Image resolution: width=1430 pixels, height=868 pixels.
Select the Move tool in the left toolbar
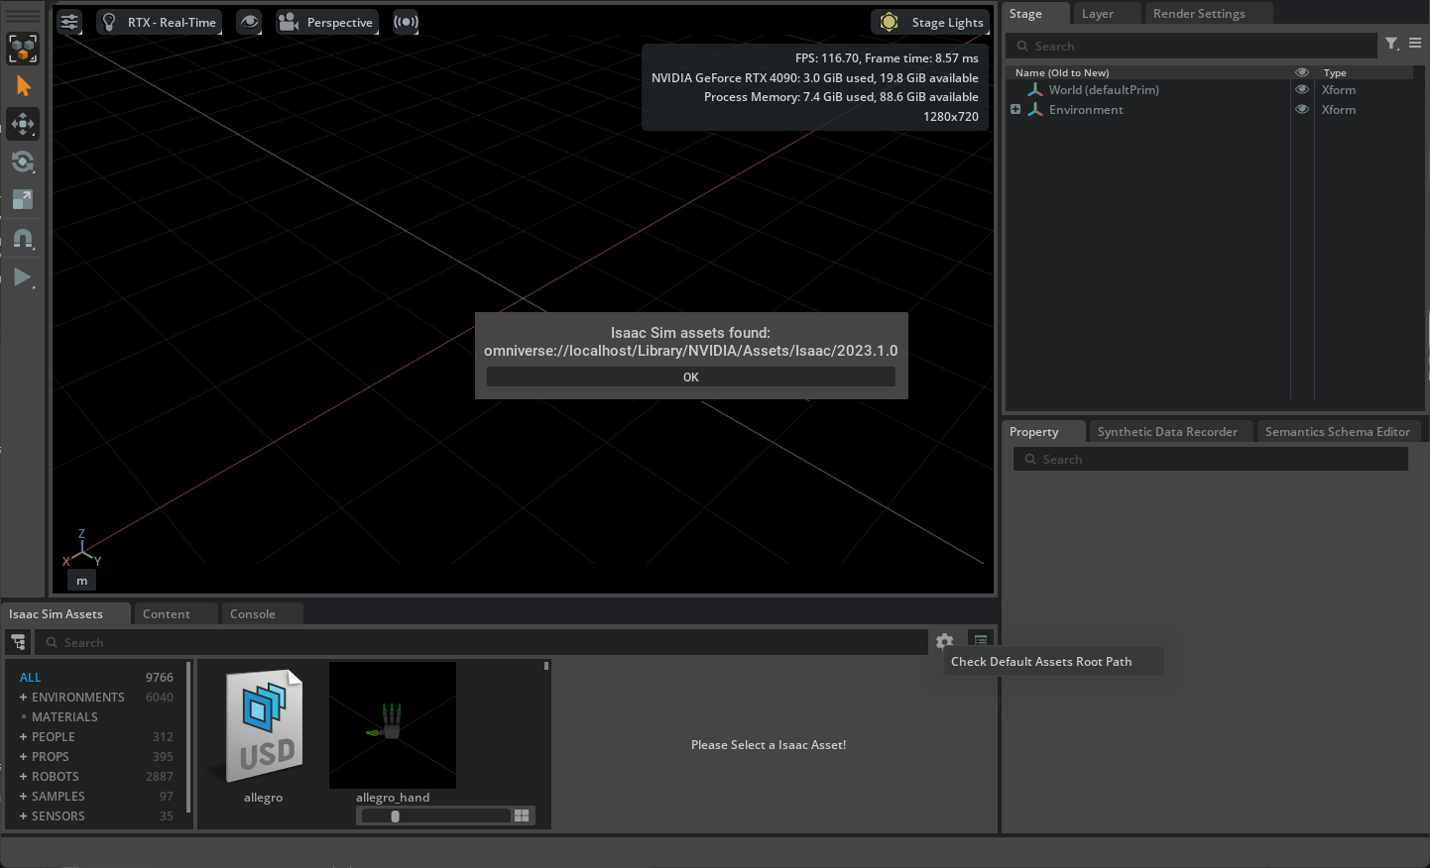(23, 124)
